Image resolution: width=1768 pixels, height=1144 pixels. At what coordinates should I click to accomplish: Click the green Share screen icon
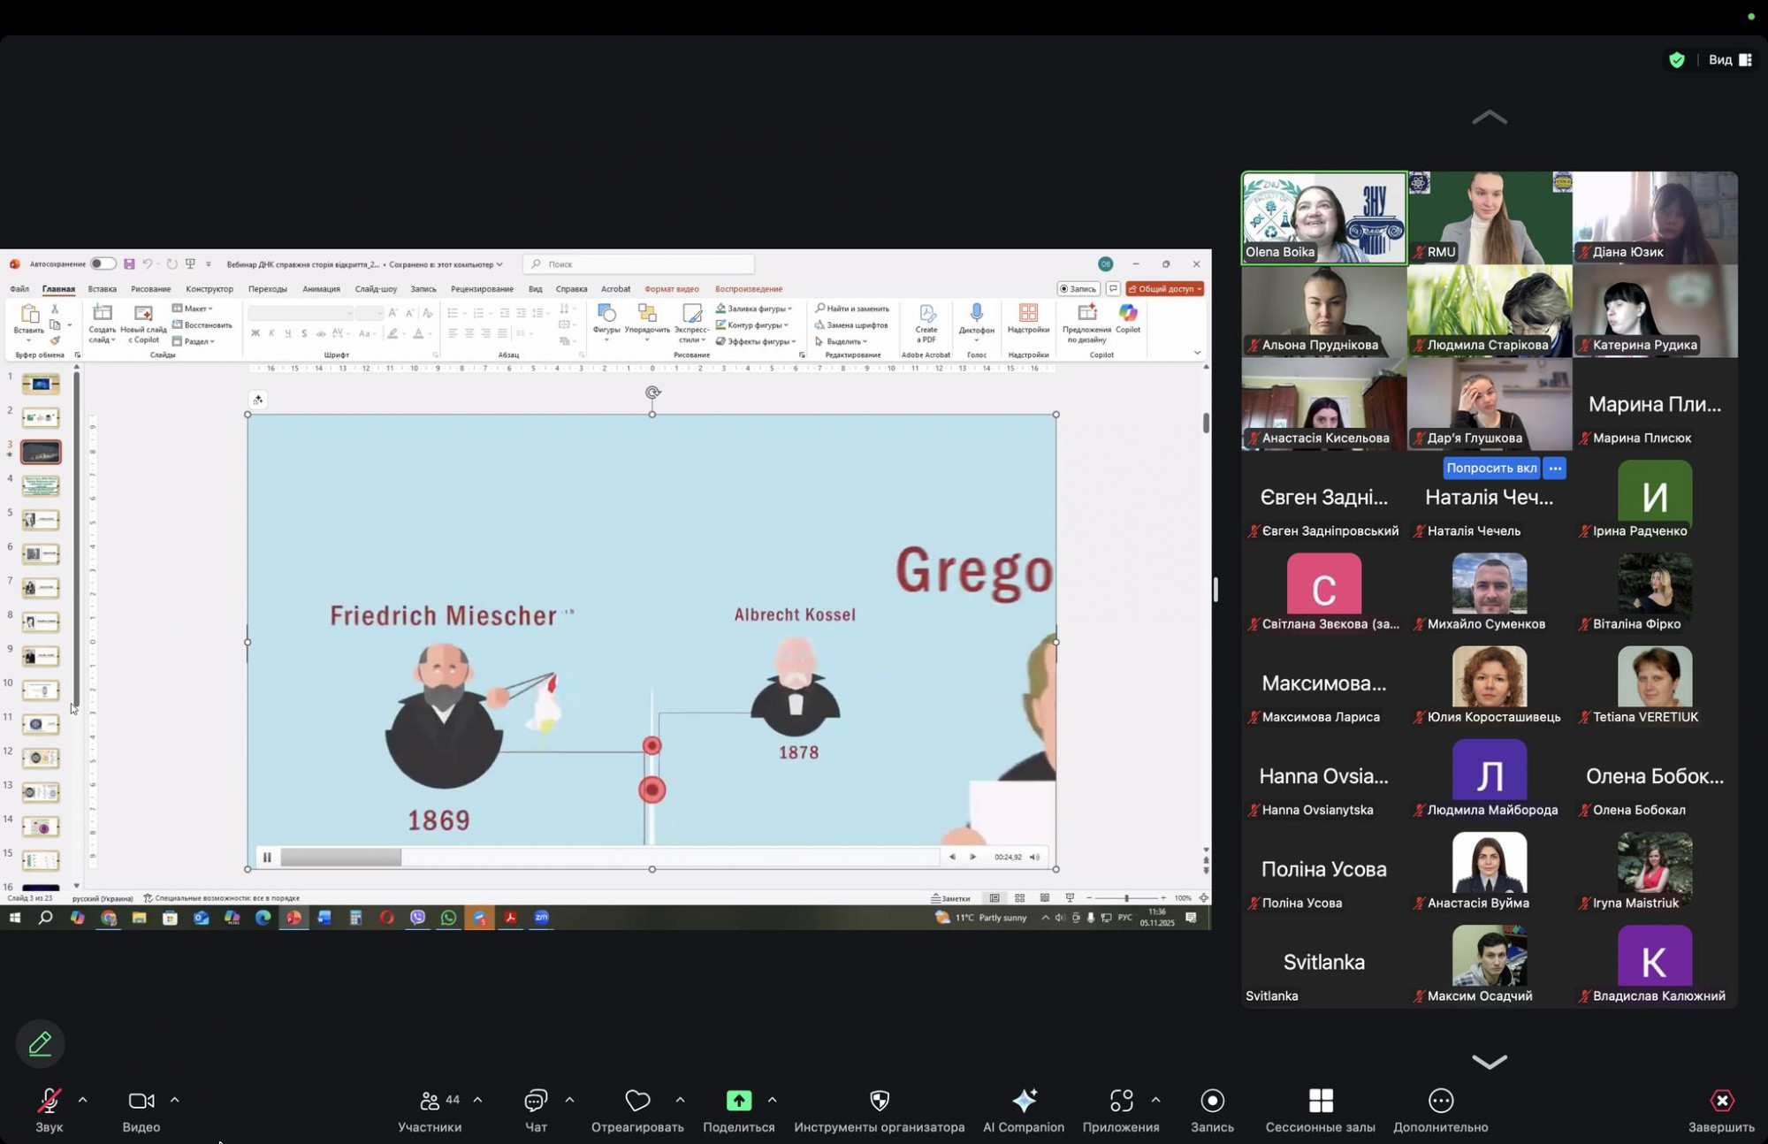click(738, 1101)
